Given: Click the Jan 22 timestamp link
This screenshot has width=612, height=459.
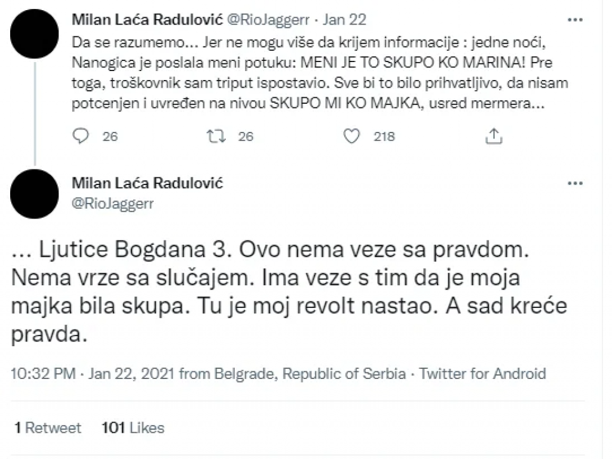Looking at the screenshot, I should [x=344, y=19].
